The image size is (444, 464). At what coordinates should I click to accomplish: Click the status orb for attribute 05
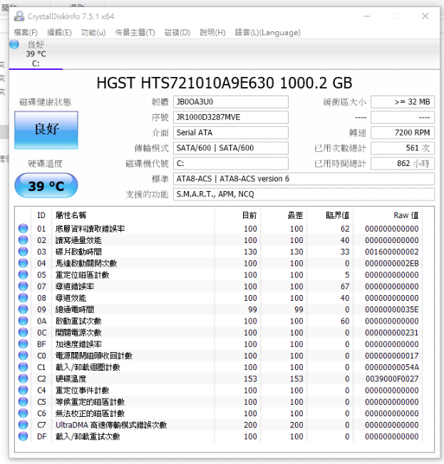pyautogui.click(x=23, y=274)
